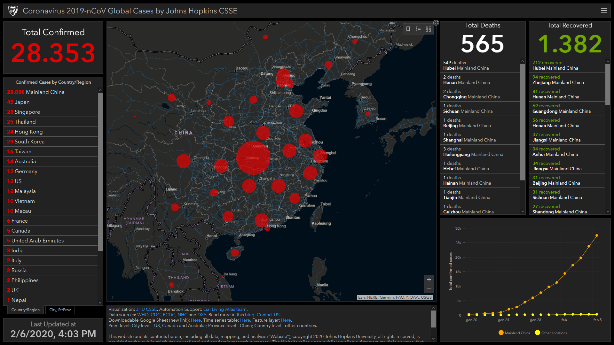
Task: Click the Hubei 712 recovered row
Action: 567,65
